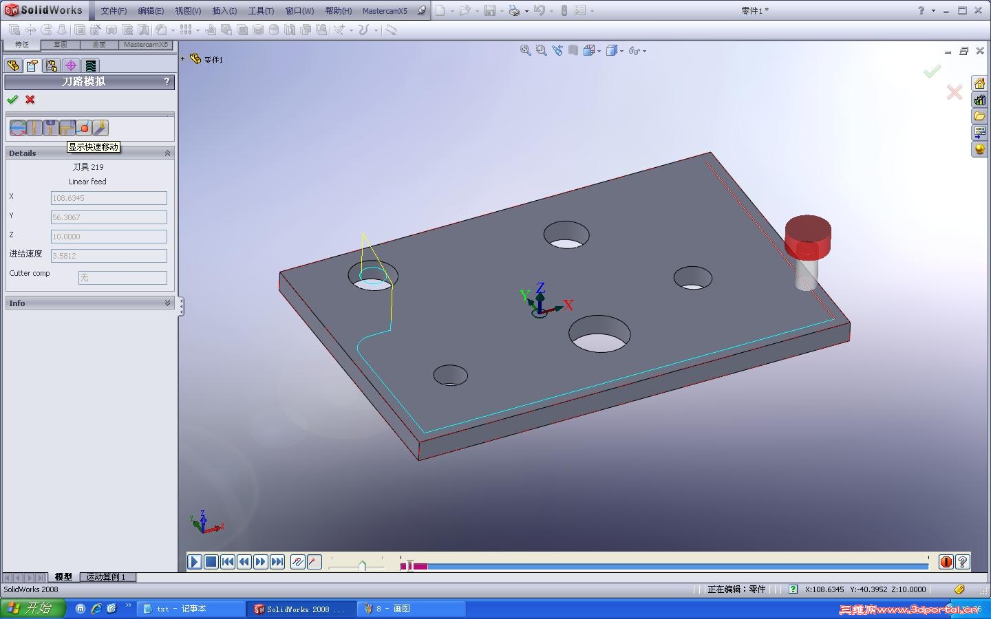Toggle the color loop display mode icon
Viewport: 991px width, 619px height.
pos(18,128)
